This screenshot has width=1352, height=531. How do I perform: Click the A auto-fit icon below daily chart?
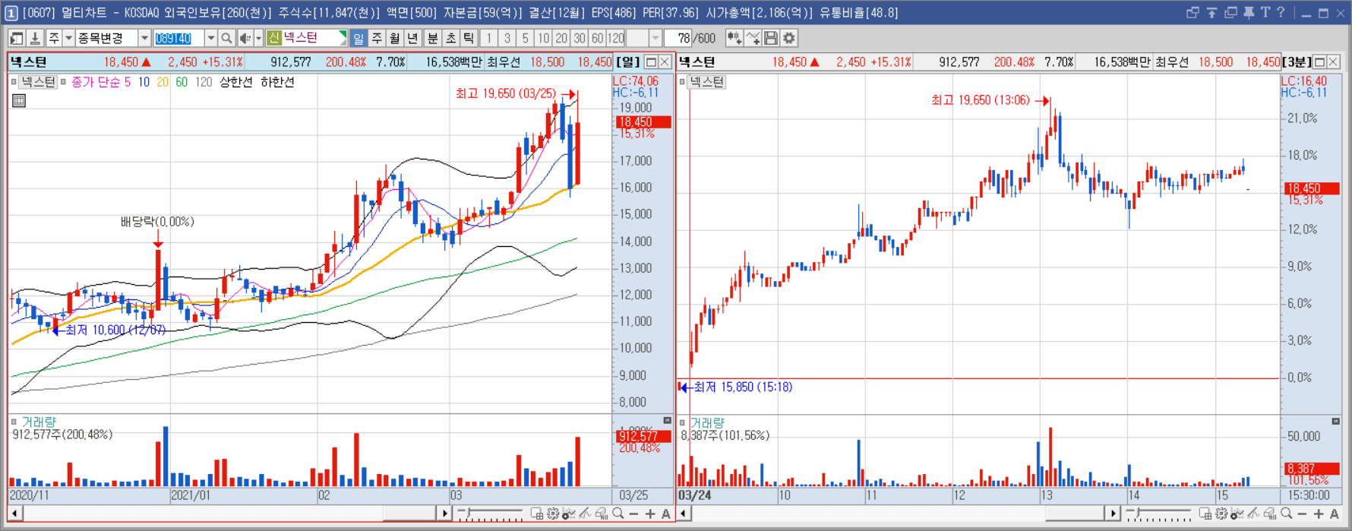click(666, 514)
